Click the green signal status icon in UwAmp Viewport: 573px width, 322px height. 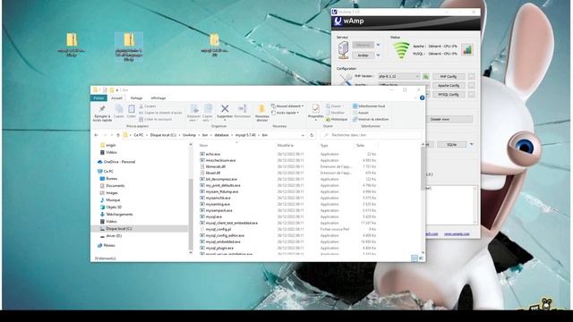coord(401,50)
